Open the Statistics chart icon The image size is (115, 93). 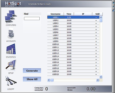pos(11,49)
